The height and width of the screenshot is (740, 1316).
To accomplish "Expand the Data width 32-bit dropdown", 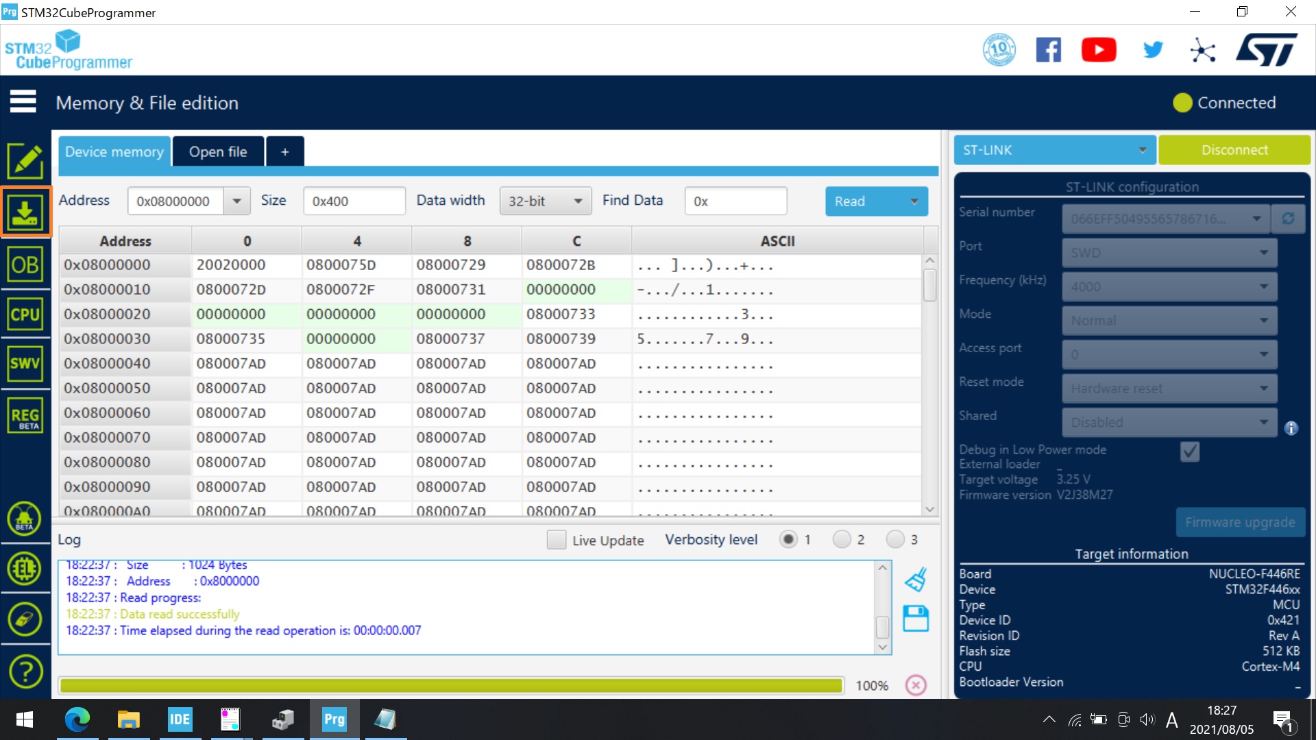I will pos(578,201).
